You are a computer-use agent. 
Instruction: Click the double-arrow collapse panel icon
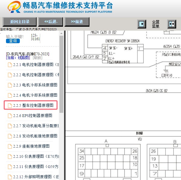coord(172,24)
